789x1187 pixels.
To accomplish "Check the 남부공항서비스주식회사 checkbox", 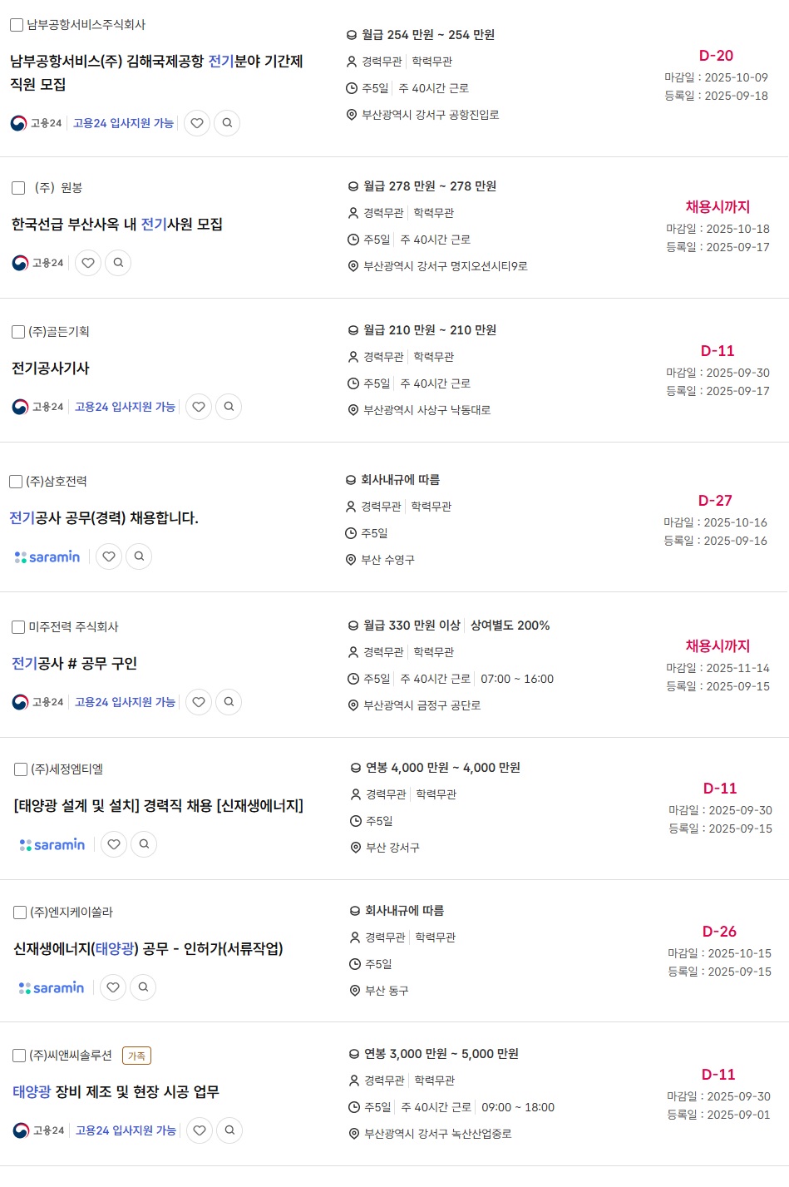I will point(17,25).
